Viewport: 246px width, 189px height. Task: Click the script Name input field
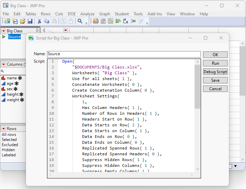(123, 54)
